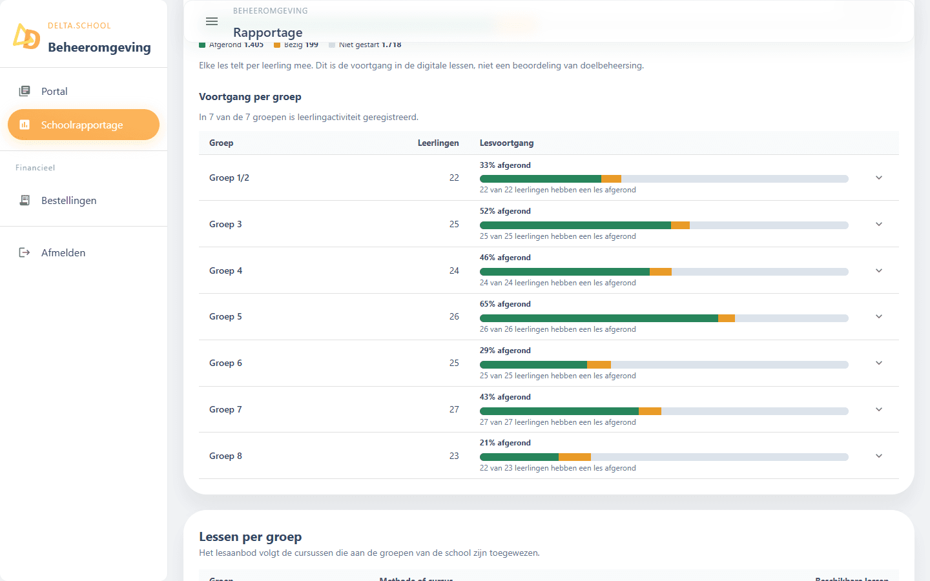930x581 pixels.
Task: Click the Delta.School logo
Action: point(26,36)
